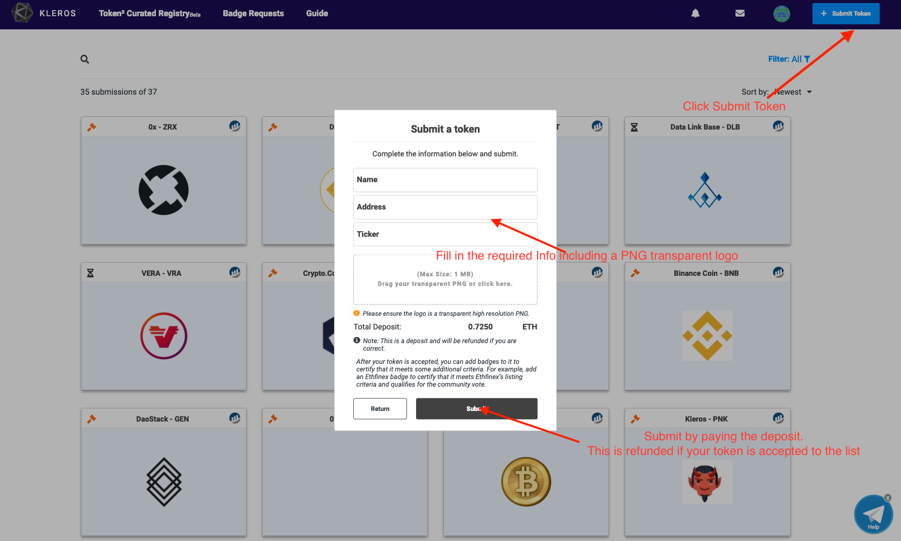This screenshot has height=541, width=901.
Task: Click the 0x - ZRX card title
Action: click(162, 127)
